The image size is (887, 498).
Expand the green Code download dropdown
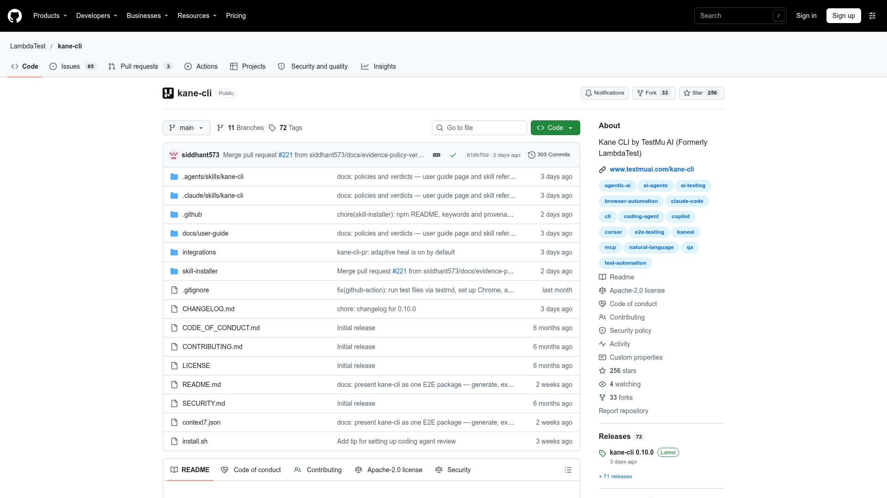(x=555, y=128)
